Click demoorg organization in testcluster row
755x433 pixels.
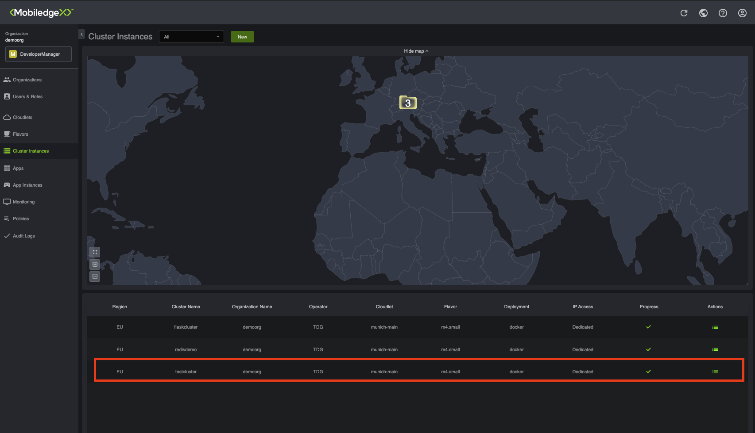pos(252,372)
